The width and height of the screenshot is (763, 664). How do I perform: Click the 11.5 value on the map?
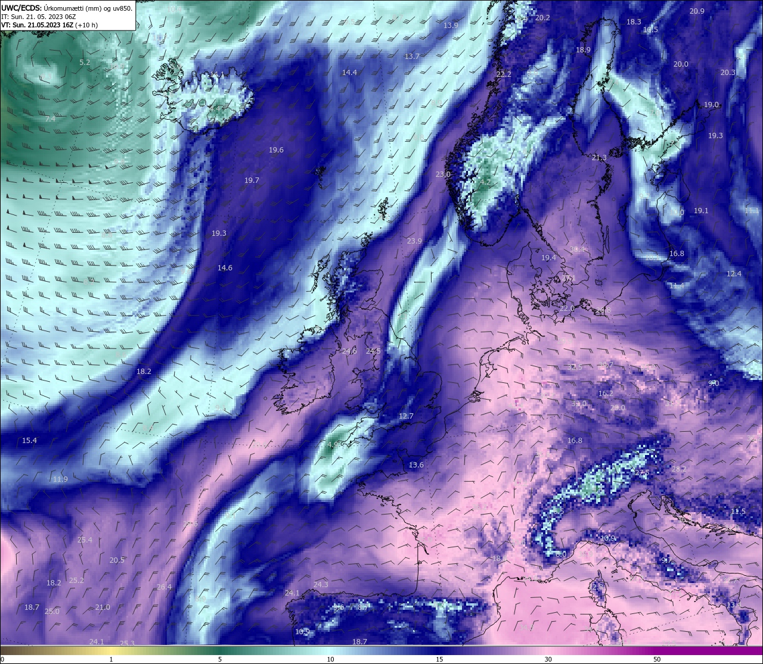click(x=738, y=512)
